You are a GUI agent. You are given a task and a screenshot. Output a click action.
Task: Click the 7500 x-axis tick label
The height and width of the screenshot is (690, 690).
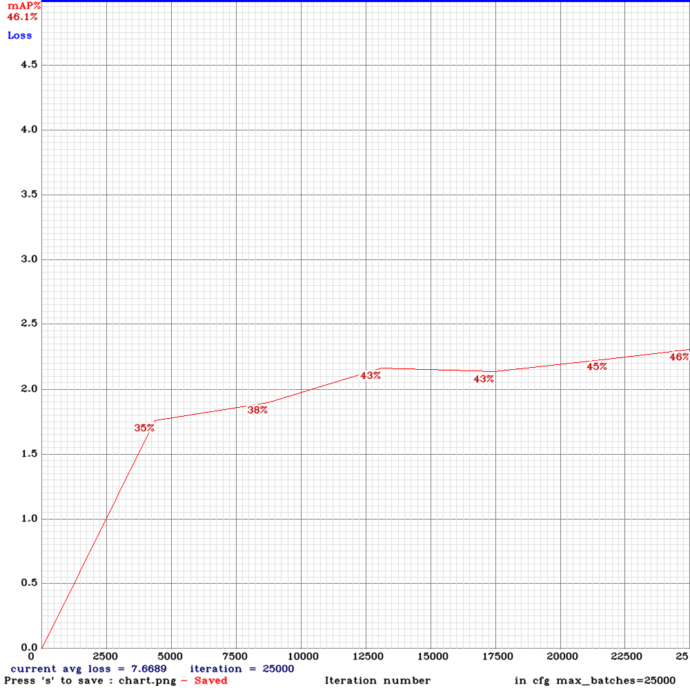(x=235, y=657)
